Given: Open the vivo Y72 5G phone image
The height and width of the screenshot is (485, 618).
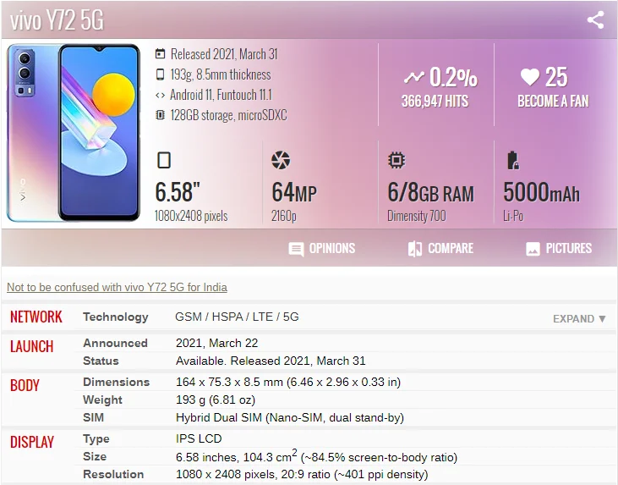Looking at the screenshot, I should point(74,133).
